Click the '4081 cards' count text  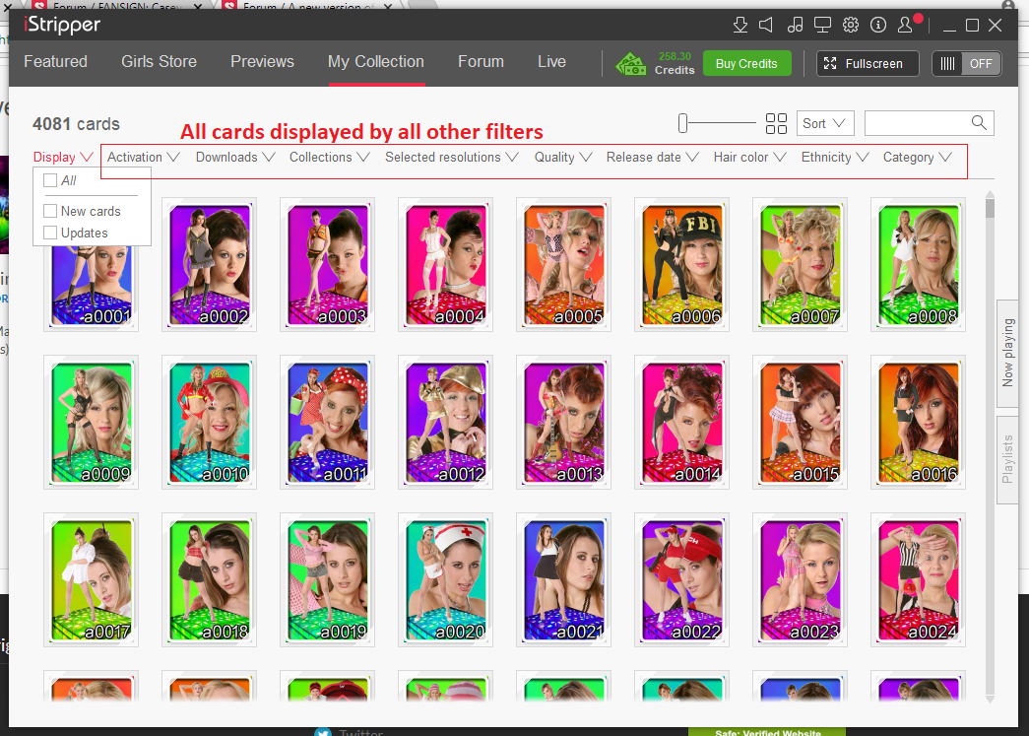(76, 124)
